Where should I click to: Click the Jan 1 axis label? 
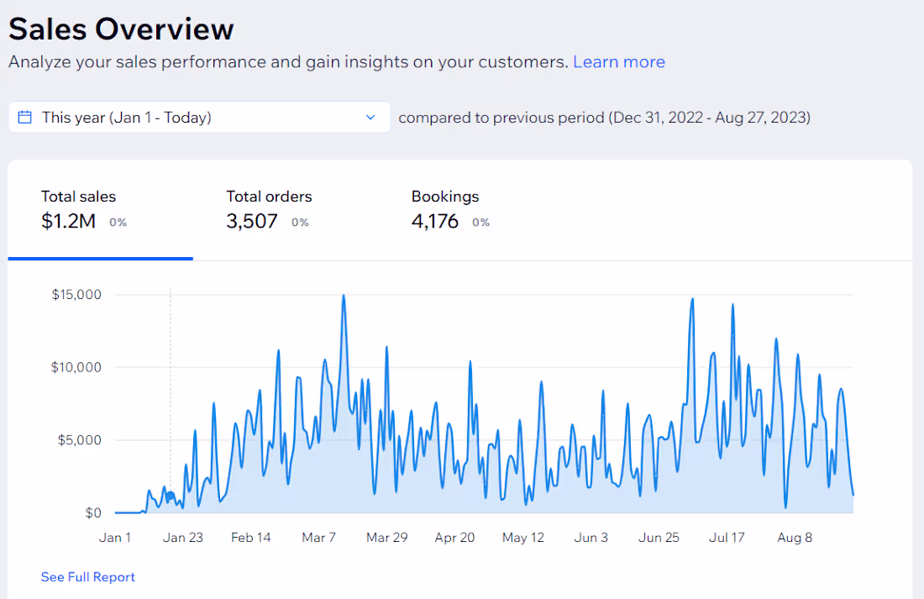click(115, 537)
